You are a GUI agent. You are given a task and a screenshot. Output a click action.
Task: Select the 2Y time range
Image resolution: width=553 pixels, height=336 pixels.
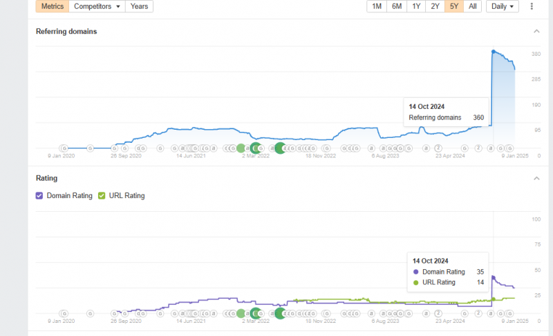point(435,7)
